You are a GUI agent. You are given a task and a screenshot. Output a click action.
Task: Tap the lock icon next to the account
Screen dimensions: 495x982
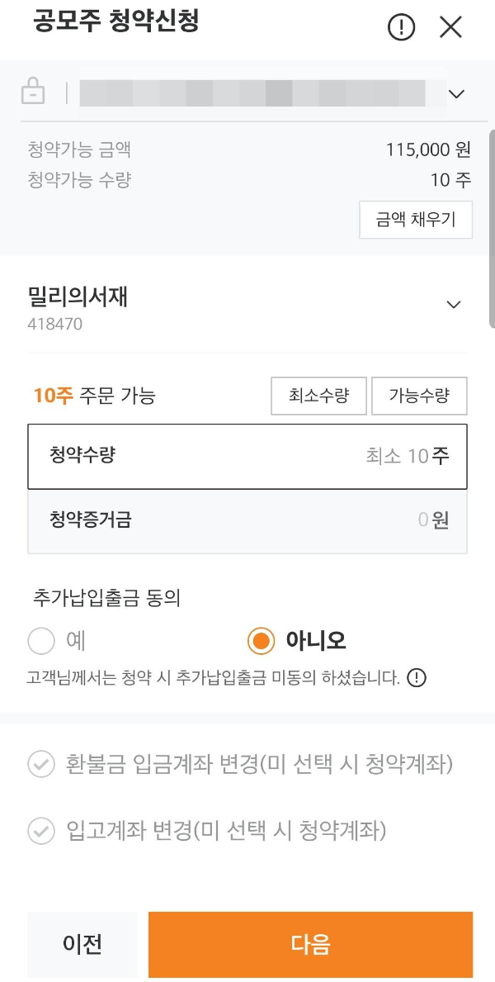pyautogui.click(x=33, y=93)
